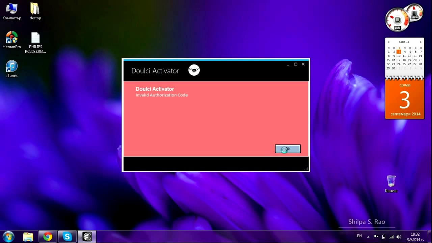
Task: Select the HitmanPro desktop shortcut
Action: [12, 40]
